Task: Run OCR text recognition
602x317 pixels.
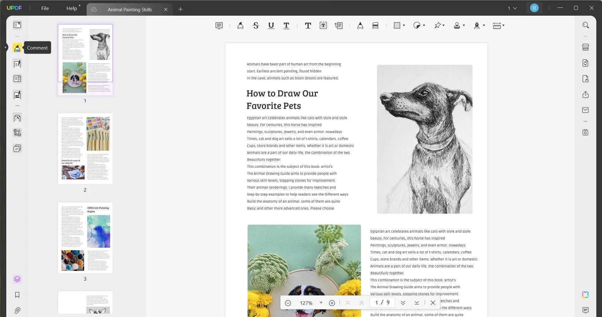Action: pyautogui.click(x=585, y=47)
